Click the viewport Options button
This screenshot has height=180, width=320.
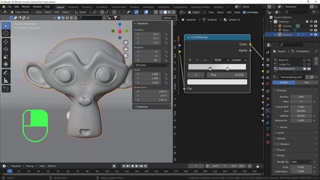click(169, 18)
